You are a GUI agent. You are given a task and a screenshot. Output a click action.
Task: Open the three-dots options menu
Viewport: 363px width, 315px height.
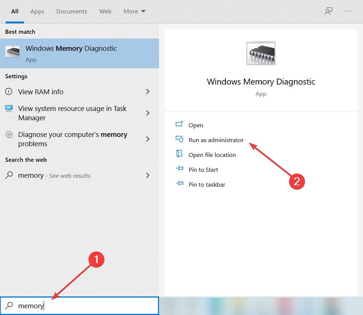tap(348, 11)
